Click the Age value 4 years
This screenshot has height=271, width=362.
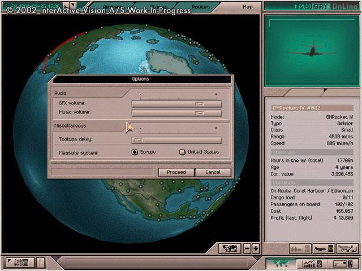(344, 167)
